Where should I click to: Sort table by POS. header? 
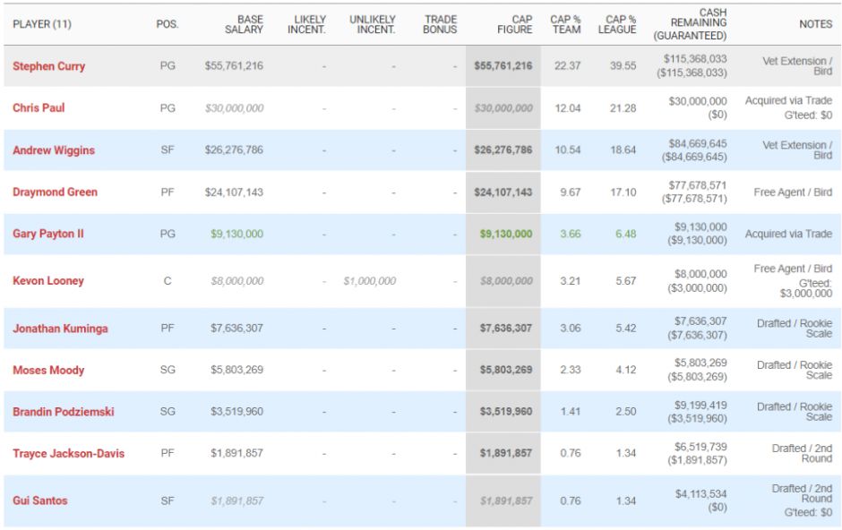tap(168, 24)
